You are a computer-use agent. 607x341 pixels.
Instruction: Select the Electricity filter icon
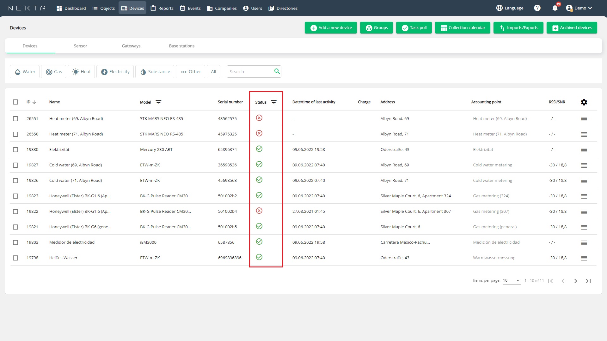coord(105,72)
